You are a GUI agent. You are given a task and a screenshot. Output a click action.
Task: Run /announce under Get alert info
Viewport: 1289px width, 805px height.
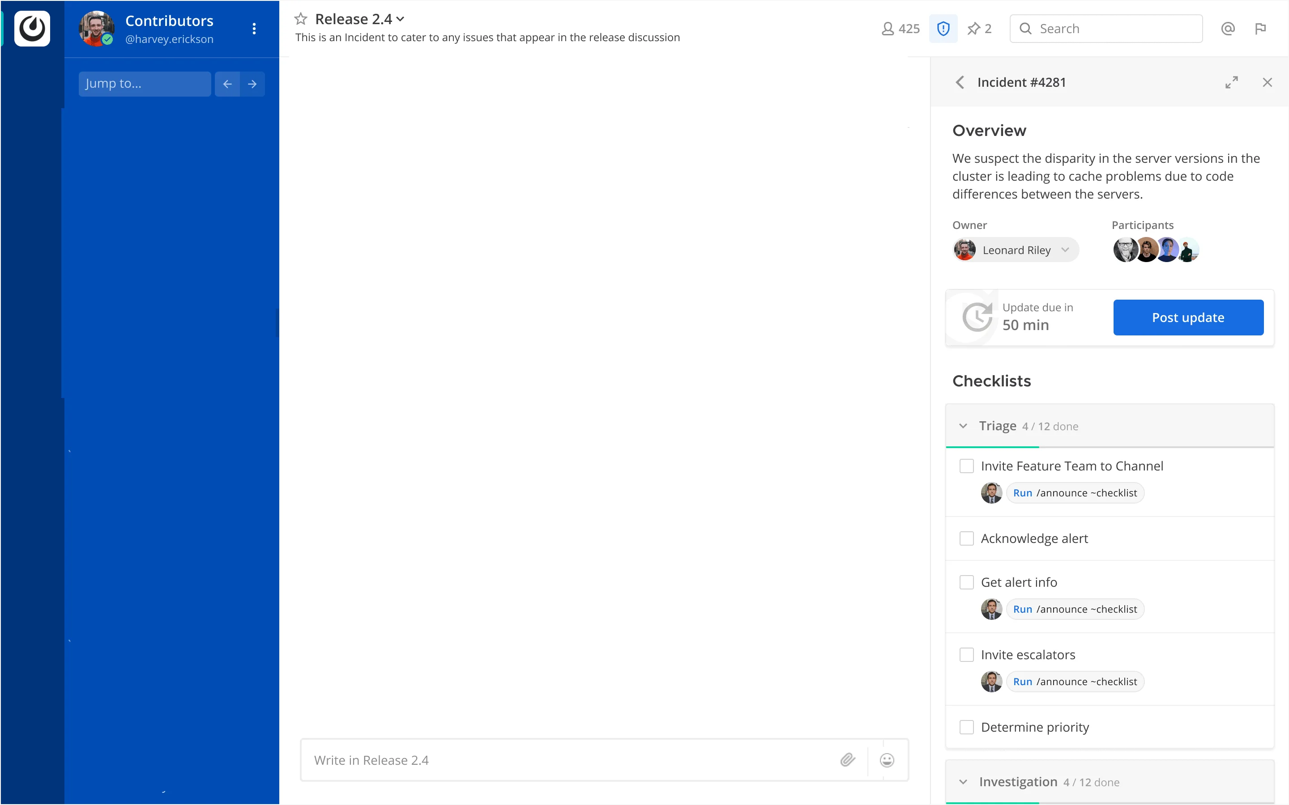coord(1075,609)
